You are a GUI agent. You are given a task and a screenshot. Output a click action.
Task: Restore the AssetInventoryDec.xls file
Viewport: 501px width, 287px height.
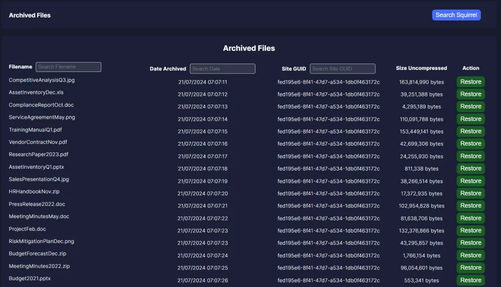471,94
